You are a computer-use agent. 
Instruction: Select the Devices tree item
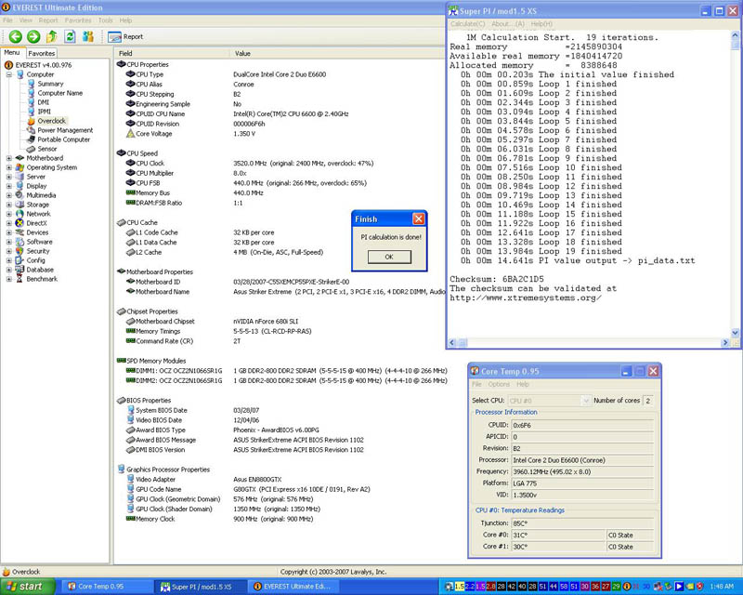coord(37,232)
